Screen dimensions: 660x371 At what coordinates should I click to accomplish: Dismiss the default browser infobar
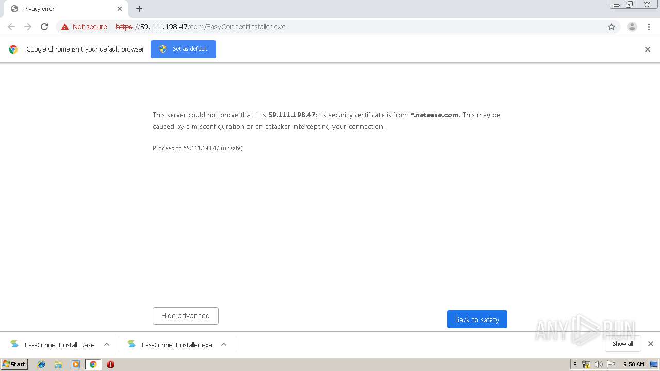click(648, 49)
